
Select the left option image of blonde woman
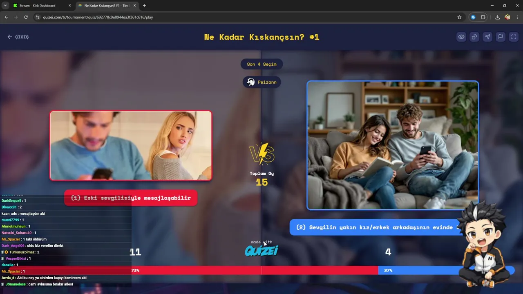click(x=131, y=145)
